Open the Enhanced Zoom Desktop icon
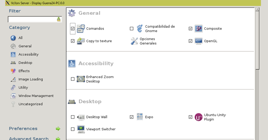Image resolution: width=268 pixels, height=140 pixels. point(81,79)
